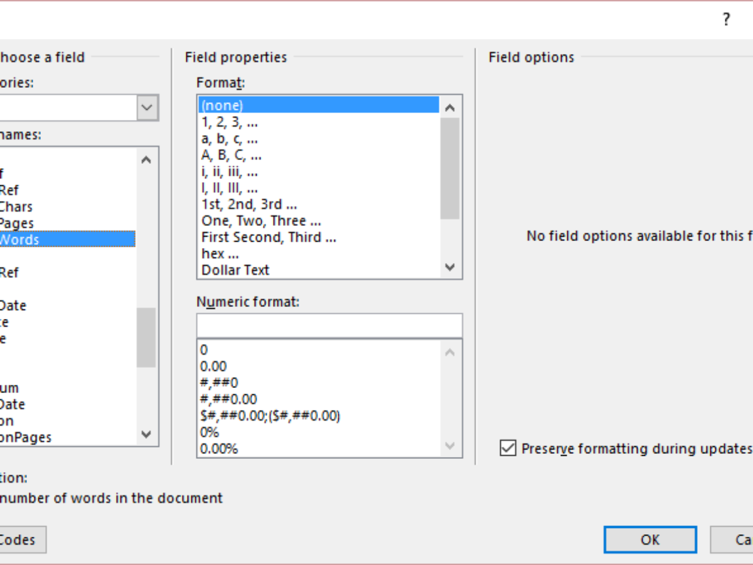The height and width of the screenshot is (565, 753).
Task: Open the Categories dropdown arrow
Action: click(147, 107)
